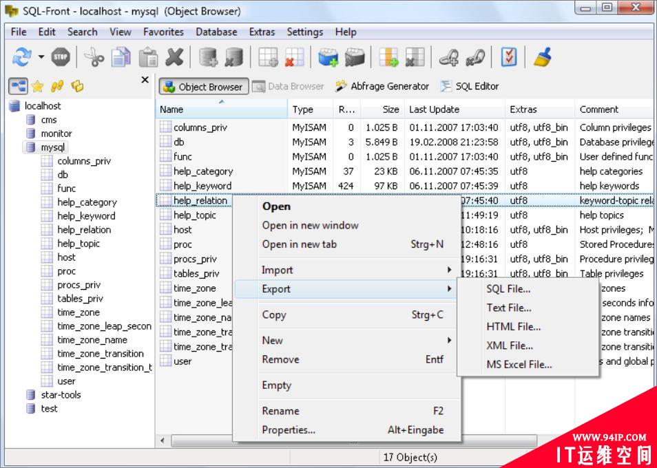Click the Copy documents toolbar icon
Viewport: 657px width, 468px height.
point(121,57)
